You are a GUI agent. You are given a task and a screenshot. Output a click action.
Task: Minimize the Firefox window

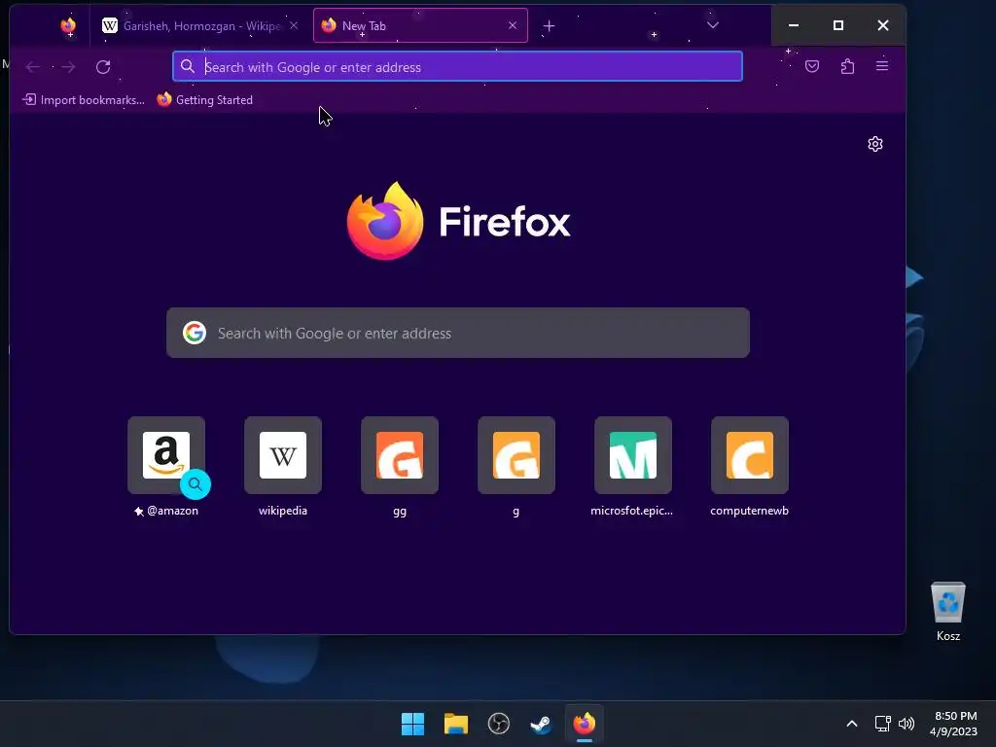(794, 25)
